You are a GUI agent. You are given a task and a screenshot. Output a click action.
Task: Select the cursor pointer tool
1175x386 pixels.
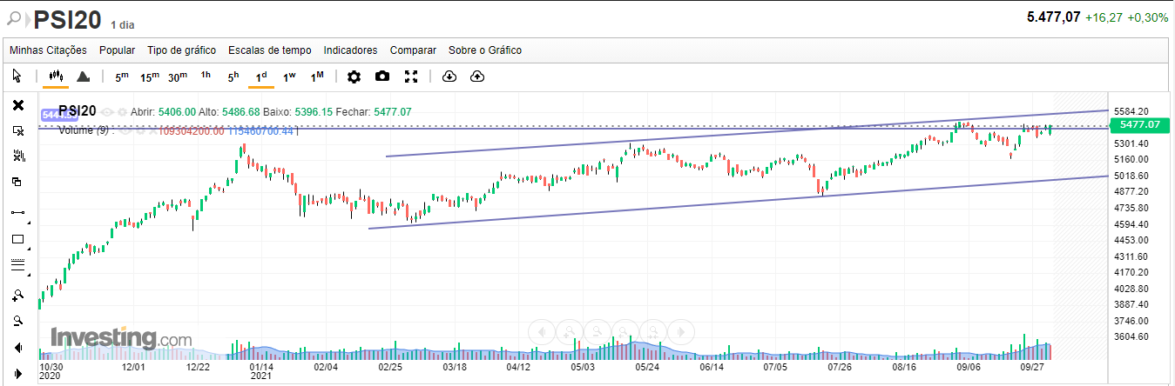pos(17,77)
